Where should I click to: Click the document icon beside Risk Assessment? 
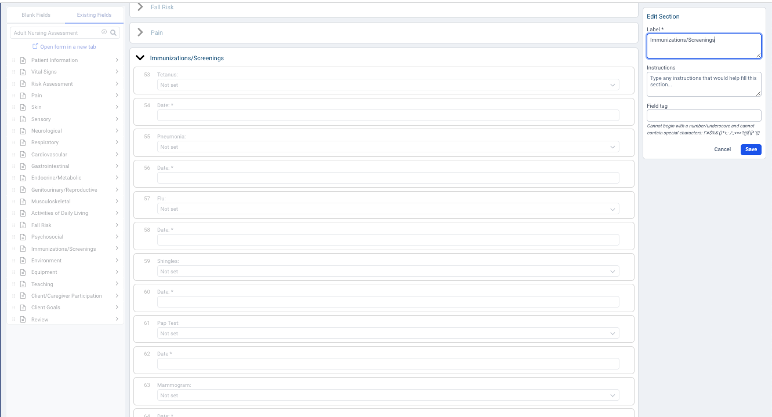click(23, 84)
